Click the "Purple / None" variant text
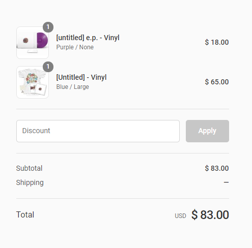 (75, 47)
